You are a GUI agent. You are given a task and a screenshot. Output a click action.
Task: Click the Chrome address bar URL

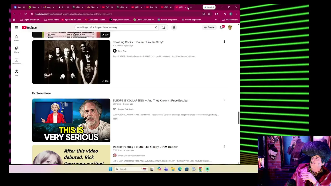[73, 14]
